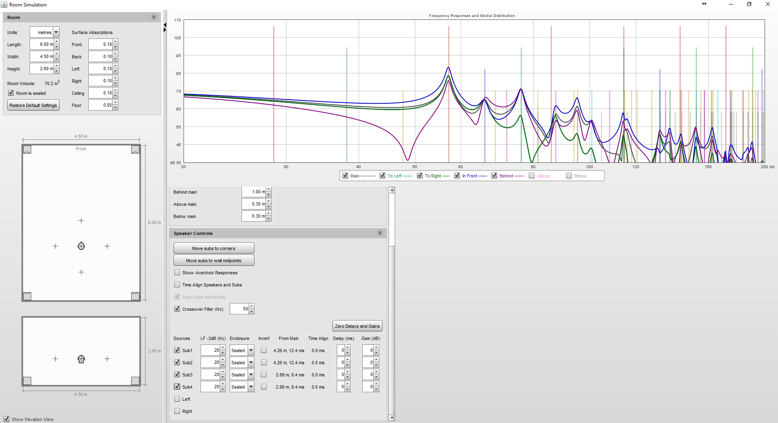778x423 pixels.
Task: Click the panel divider collapse arrows
Action: (165, 28)
